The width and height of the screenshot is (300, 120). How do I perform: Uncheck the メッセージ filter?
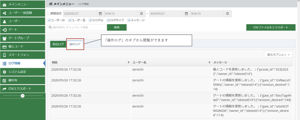(x=129, y=20)
